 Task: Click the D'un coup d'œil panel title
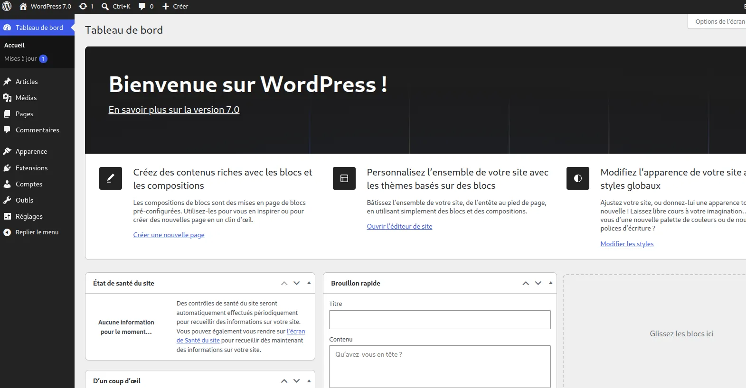point(117,381)
